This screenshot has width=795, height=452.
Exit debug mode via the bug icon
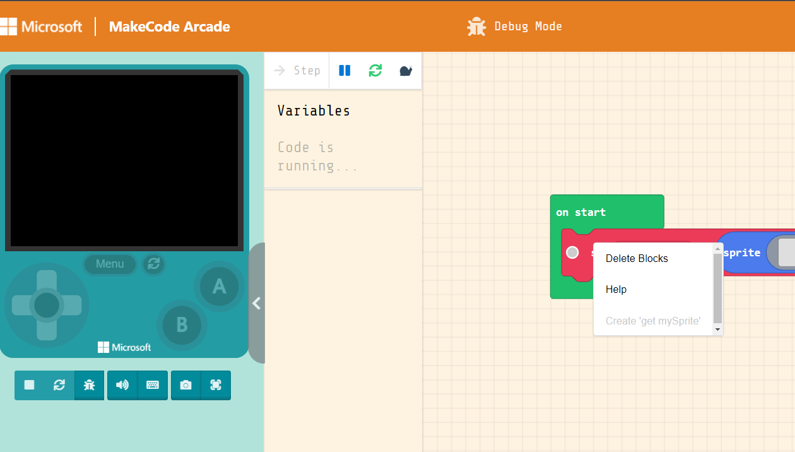[89, 384]
